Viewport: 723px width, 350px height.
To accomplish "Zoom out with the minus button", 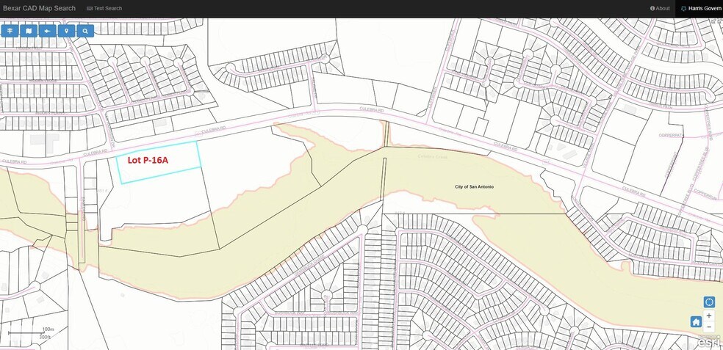I will point(709,327).
